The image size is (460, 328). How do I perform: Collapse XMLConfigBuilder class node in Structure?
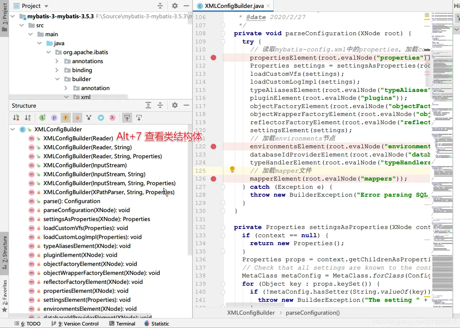pos(13,130)
